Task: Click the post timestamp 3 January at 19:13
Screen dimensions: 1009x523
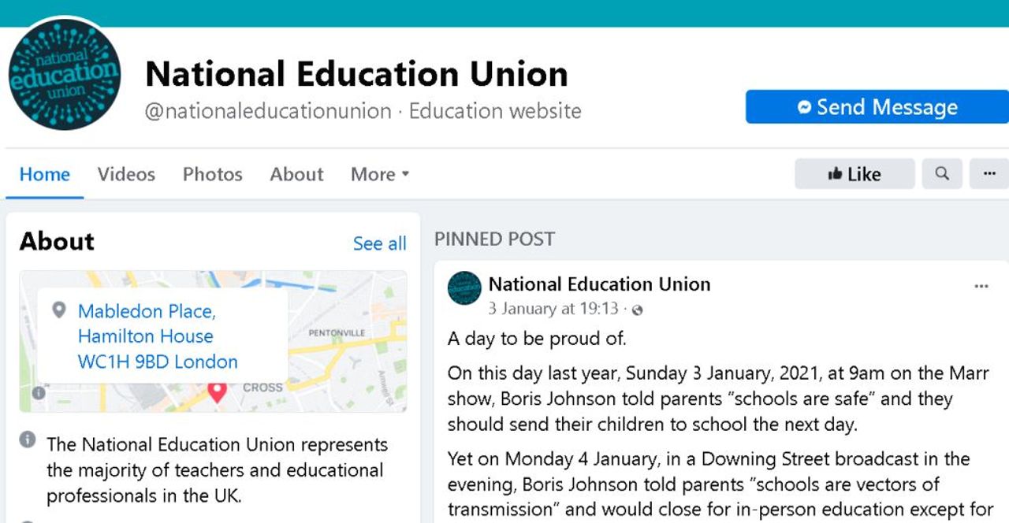Action: pos(553,309)
